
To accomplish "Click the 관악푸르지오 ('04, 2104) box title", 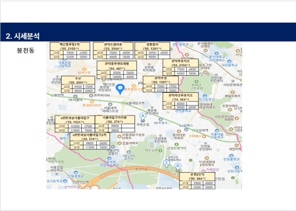I will pyautogui.click(x=180, y=61).
